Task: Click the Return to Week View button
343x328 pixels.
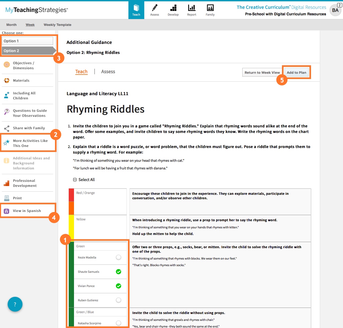Action: coord(262,72)
